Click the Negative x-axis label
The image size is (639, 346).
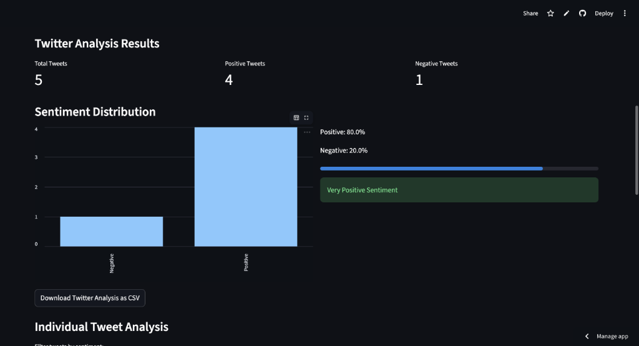pos(112,263)
